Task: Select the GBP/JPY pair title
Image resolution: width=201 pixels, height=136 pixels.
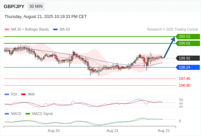Action: click(x=14, y=6)
